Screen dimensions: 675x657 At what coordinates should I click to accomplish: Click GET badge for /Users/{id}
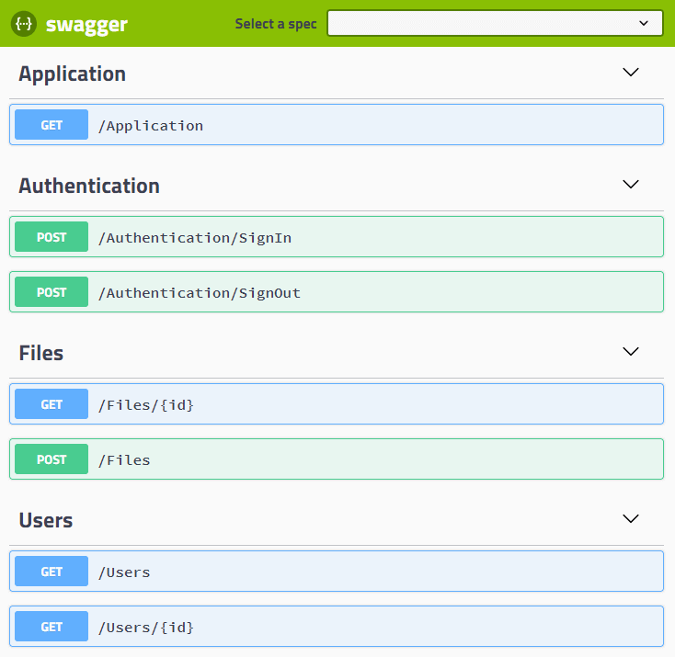(51, 627)
